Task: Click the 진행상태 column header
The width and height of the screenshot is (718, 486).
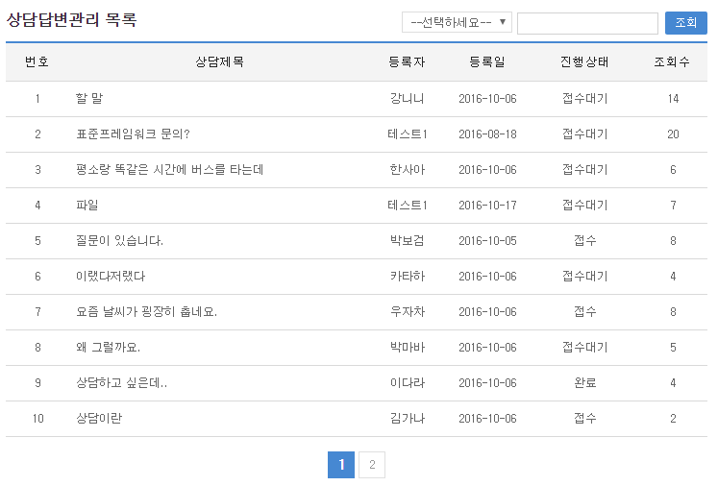Action: point(584,62)
